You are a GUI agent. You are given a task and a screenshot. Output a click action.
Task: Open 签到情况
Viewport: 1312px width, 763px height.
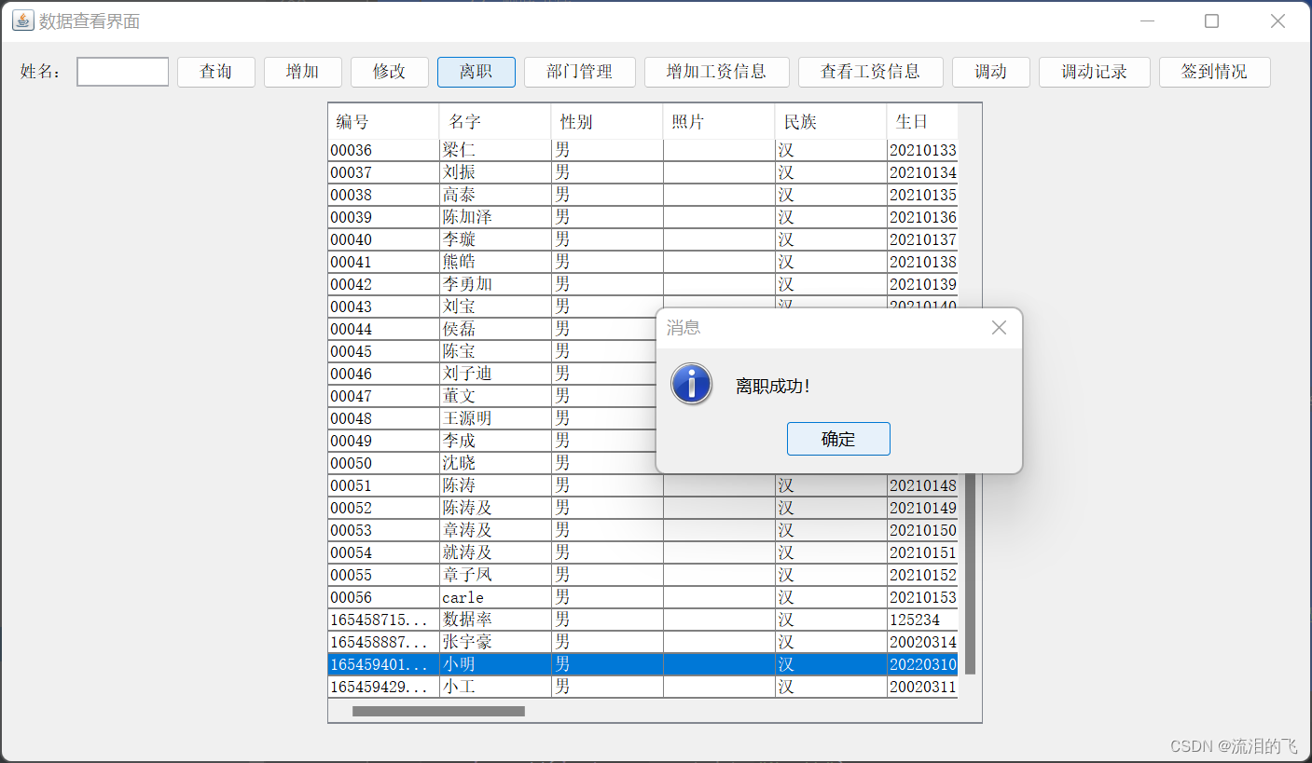(1215, 72)
